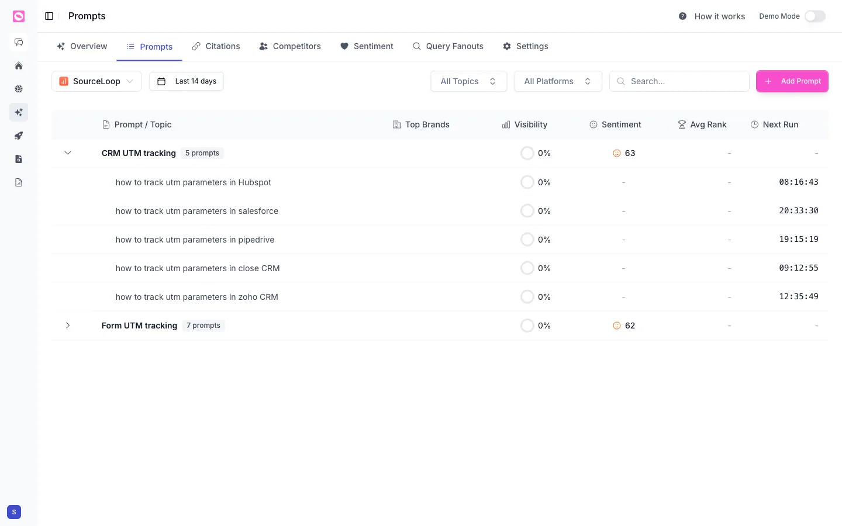This screenshot has height=526, width=842.
Task: Open prompt 'how to track utm parameters in close CRM'
Action: [x=198, y=268]
